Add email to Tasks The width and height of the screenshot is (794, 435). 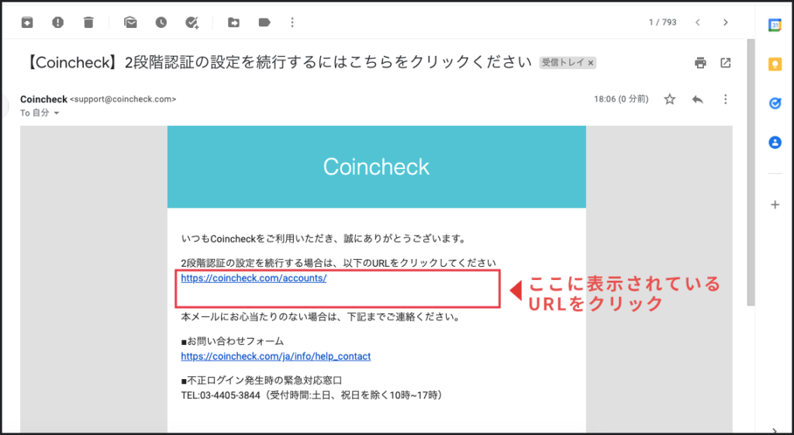pos(192,22)
